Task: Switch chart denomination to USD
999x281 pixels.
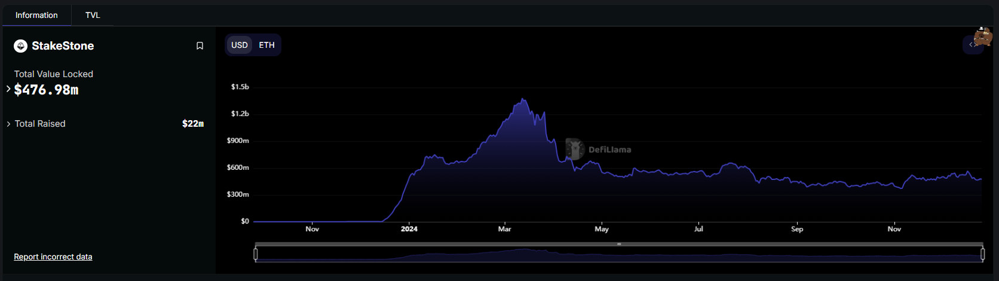Action: pyautogui.click(x=240, y=45)
